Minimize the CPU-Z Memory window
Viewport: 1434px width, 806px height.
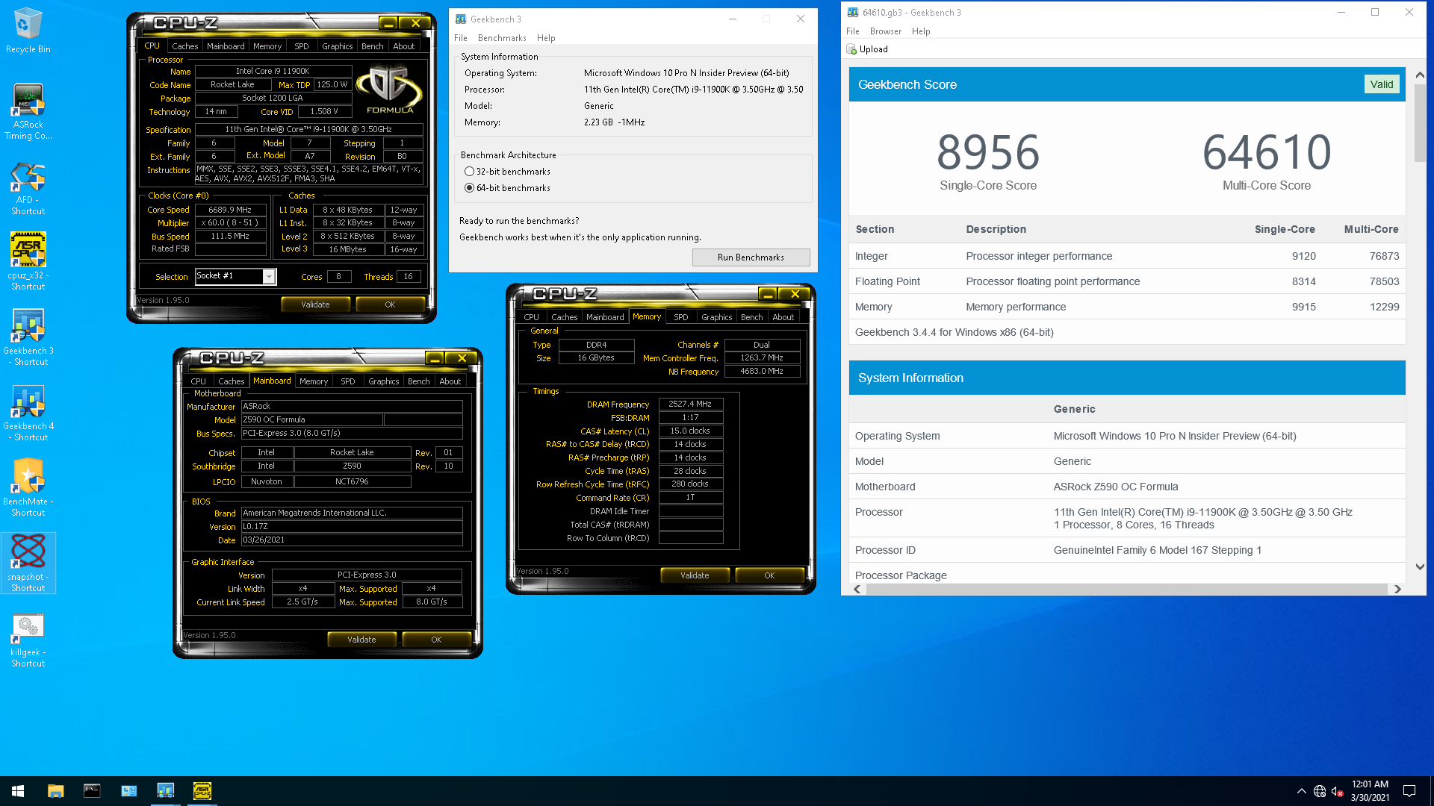click(767, 294)
